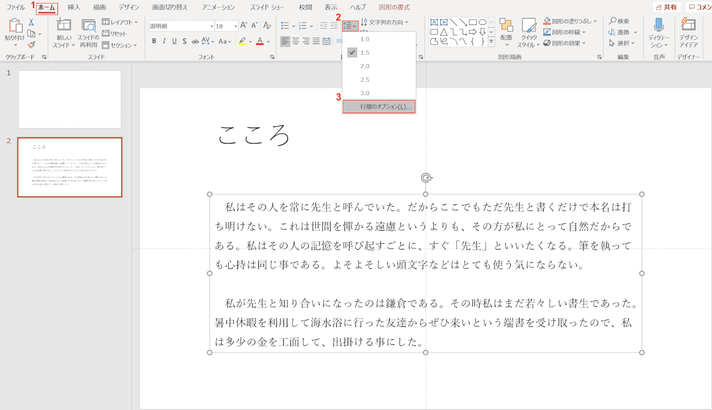The width and height of the screenshot is (712, 410).
Task: Open the text direction (文字列の方向) dropdown
Action: tap(384, 22)
